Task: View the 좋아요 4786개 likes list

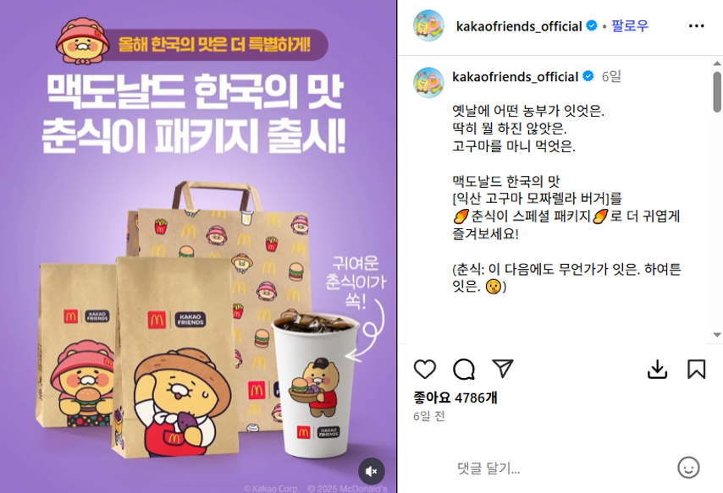Action: [455, 397]
